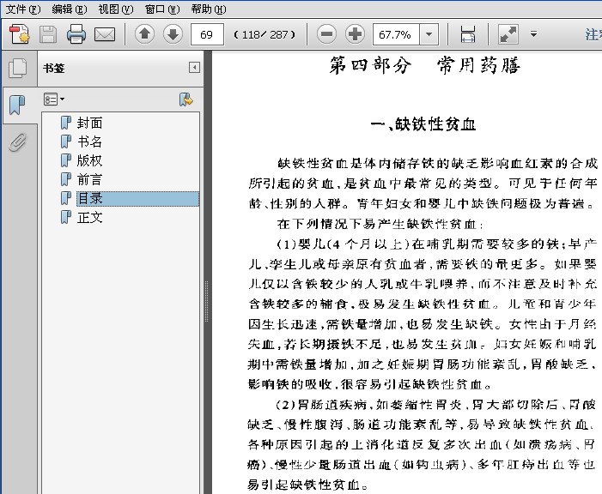602x494 pixels.
Task: Open the Pages thumbnails panel
Action: tap(17, 69)
